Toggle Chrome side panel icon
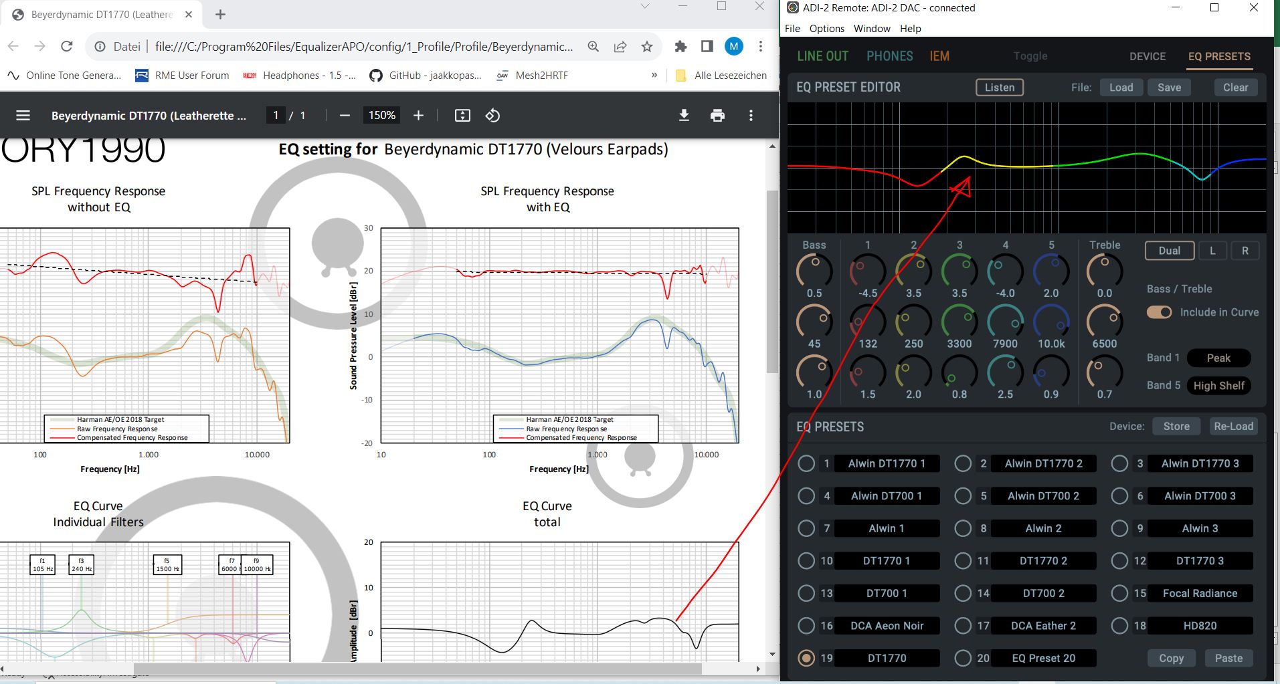Screen dimensions: 1280x684 click(707, 46)
